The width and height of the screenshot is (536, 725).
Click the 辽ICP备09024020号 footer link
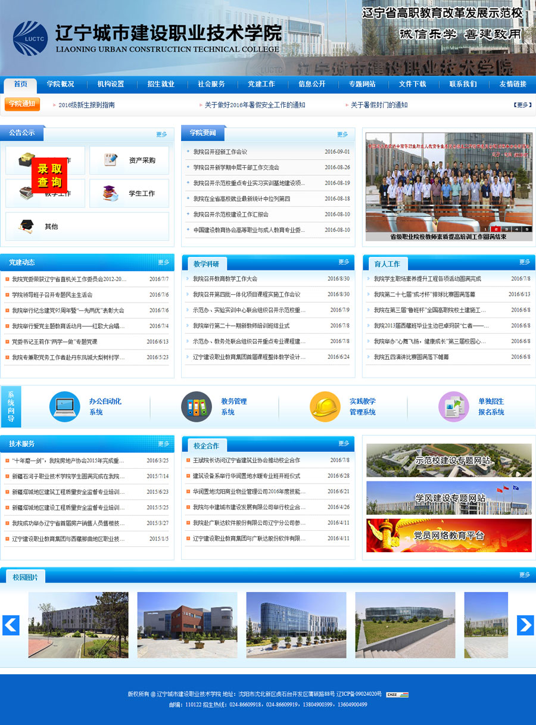pos(359,694)
